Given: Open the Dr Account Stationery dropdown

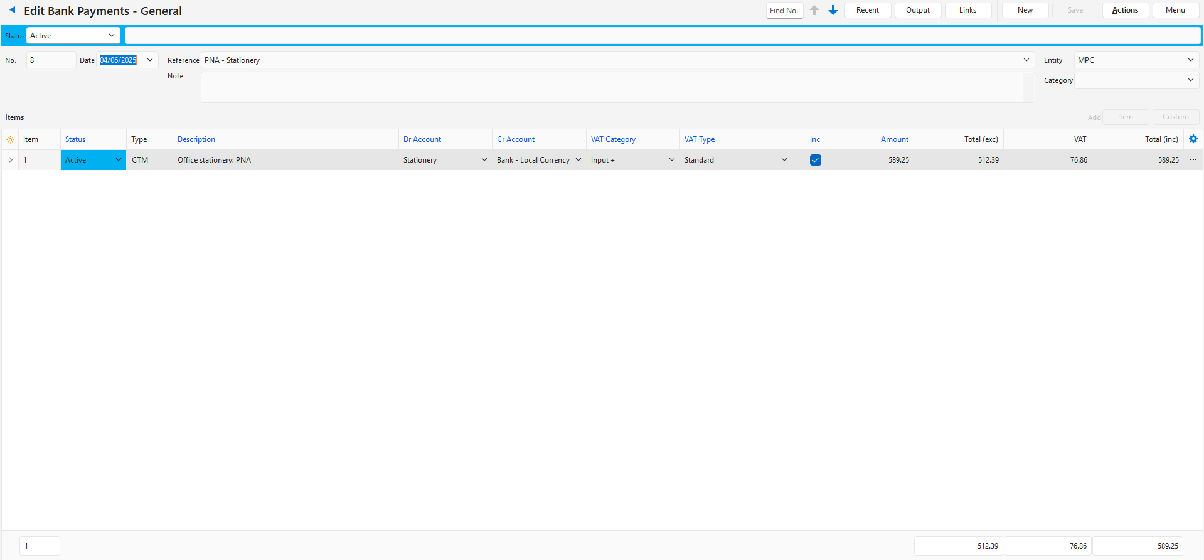Looking at the screenshot, I should pyautogui.click(x=484, y=160).
